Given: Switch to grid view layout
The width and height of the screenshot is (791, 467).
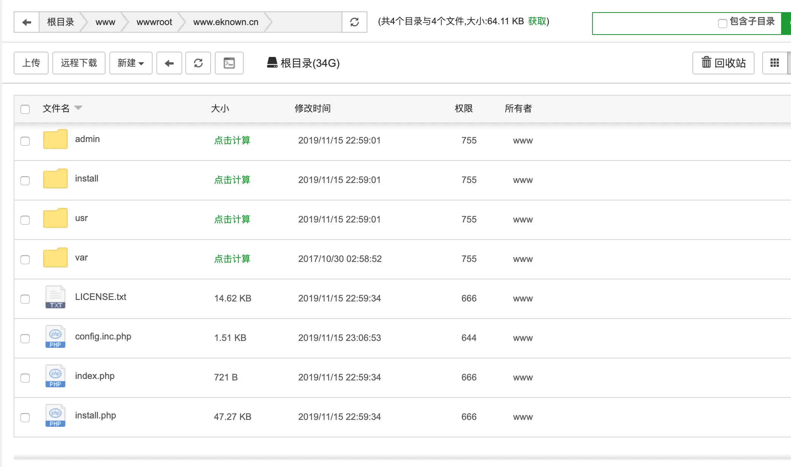Looking at the screenshot, I should 775,63.
